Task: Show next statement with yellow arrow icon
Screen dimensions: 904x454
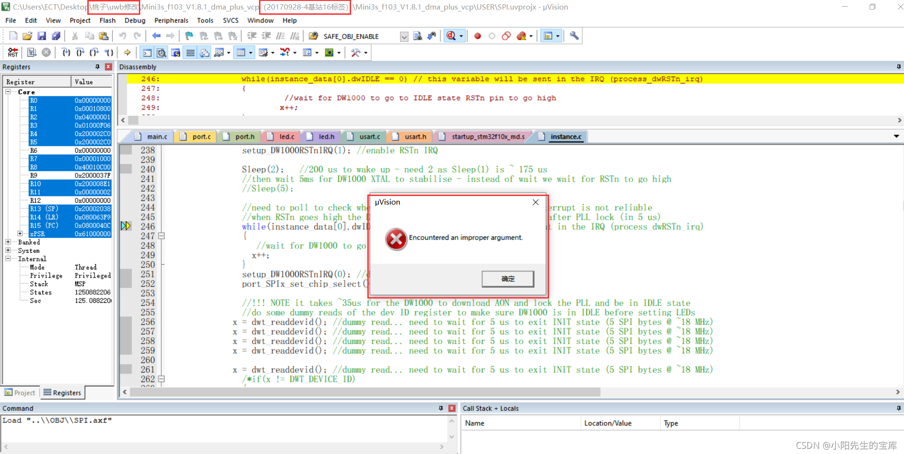Action: point(127,52)
